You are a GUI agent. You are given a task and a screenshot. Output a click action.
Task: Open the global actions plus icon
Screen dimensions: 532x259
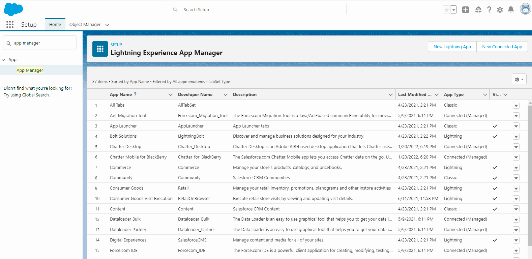466,10
